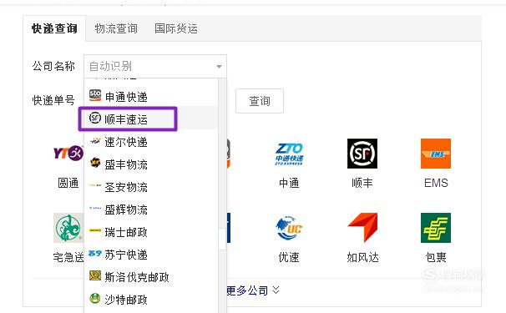Click the large SF 顺丰 logo icon
Screen dimensions: 506x313
362,154
